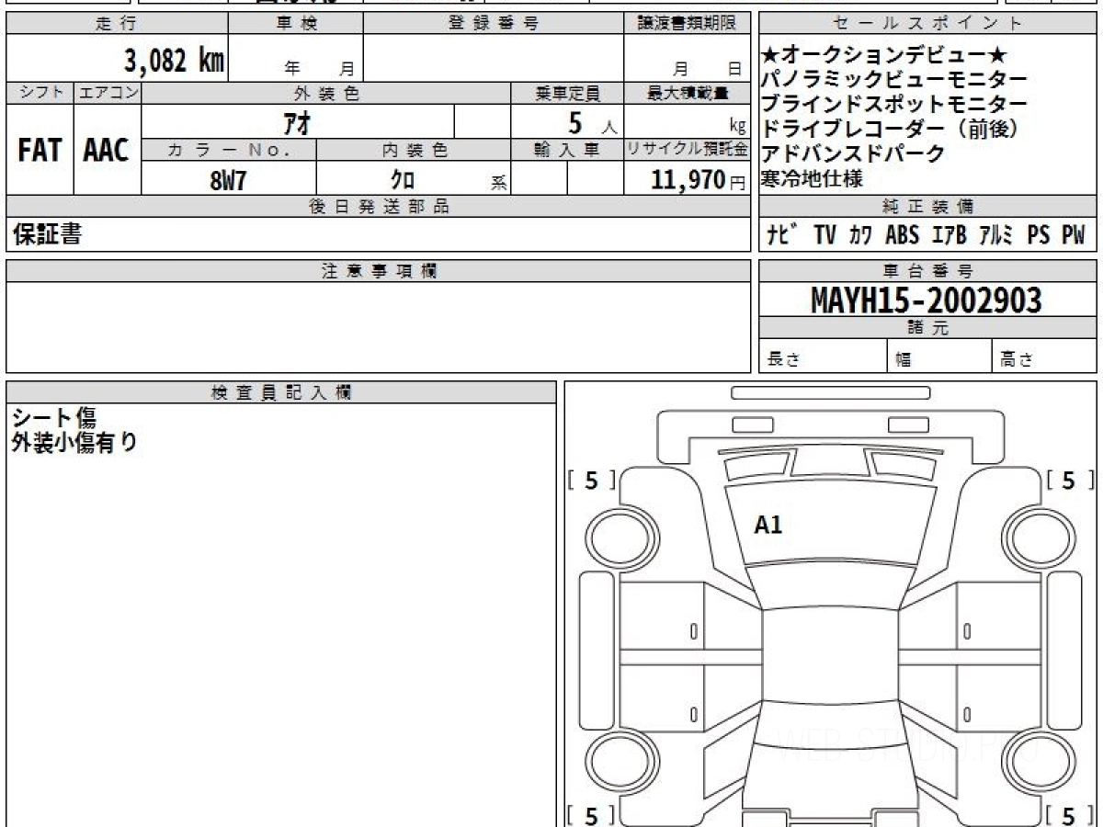Click the rear-right tire [5] rating
Image resolution: width=1103 pixels, height=827 pixels.
[x=1069, y=814]
